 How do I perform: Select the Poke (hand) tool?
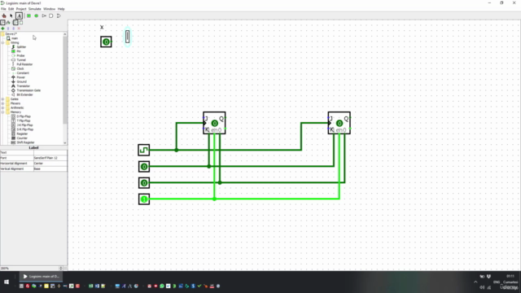(4, 15)
